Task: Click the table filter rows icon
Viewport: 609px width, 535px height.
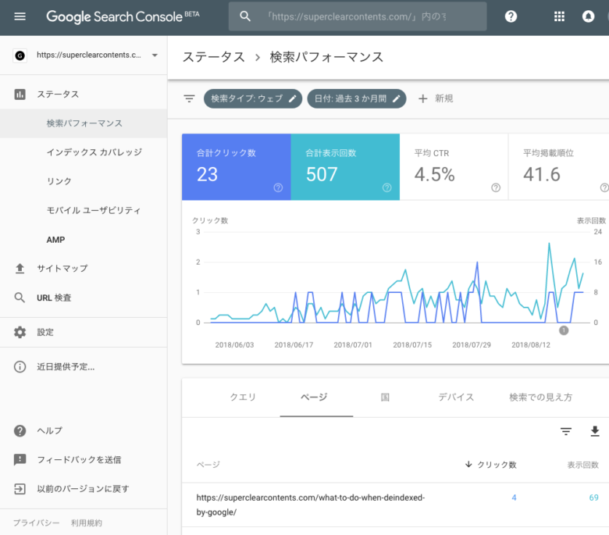Action: pos(566,431)
